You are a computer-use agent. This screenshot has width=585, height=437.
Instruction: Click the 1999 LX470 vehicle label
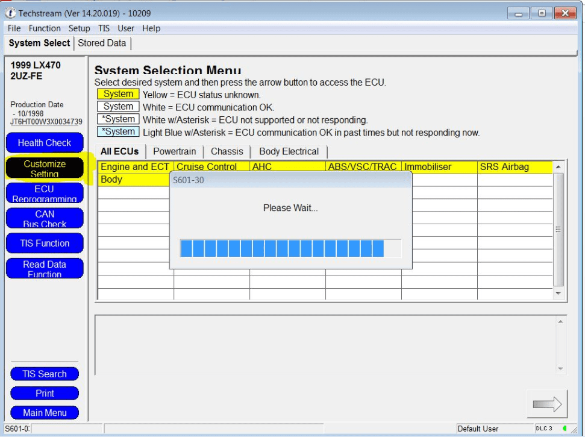click(36, 65)
